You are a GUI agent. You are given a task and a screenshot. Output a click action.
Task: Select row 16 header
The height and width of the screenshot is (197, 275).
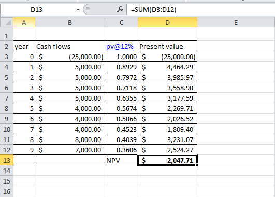[7, 191]
